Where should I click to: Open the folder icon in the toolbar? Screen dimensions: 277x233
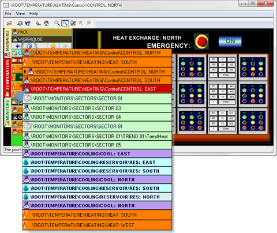pyautogui.click(x=9, y=24)
